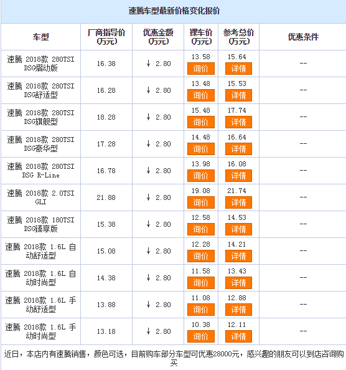This screenshot has height=370, width=346.
Task: Open 详情 under 12.88 reference price
Action: point(238,310)
